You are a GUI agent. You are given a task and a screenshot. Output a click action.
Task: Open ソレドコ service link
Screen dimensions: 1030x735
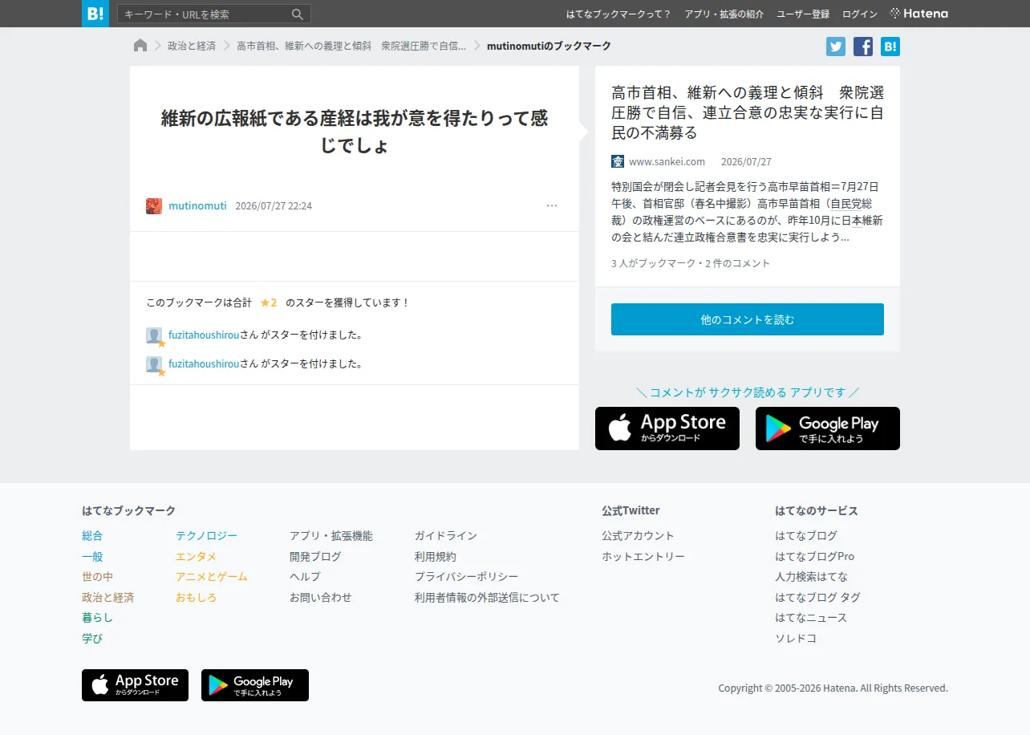(x=796, y=639)
